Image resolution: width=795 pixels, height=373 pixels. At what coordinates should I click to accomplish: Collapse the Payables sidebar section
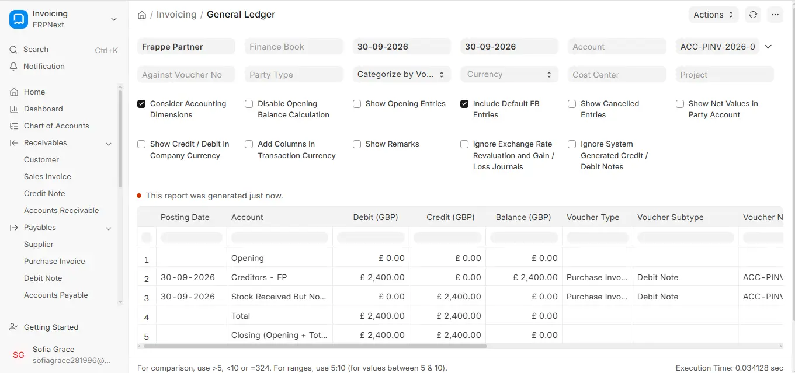(109, 228)
